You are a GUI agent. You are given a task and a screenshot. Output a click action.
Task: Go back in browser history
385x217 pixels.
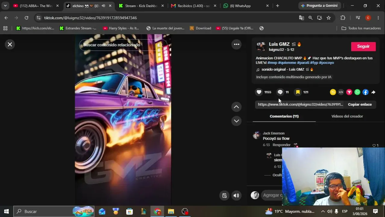click(x=6, y=18)
